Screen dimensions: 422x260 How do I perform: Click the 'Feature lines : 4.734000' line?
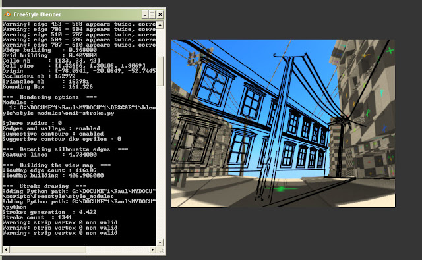click(49, 155)
